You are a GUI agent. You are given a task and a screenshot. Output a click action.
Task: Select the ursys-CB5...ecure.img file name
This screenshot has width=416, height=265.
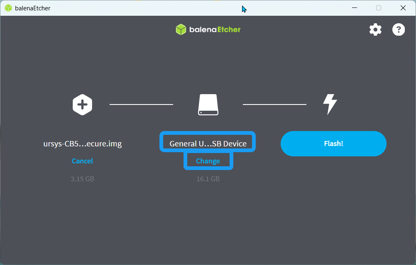coord(82,144)
